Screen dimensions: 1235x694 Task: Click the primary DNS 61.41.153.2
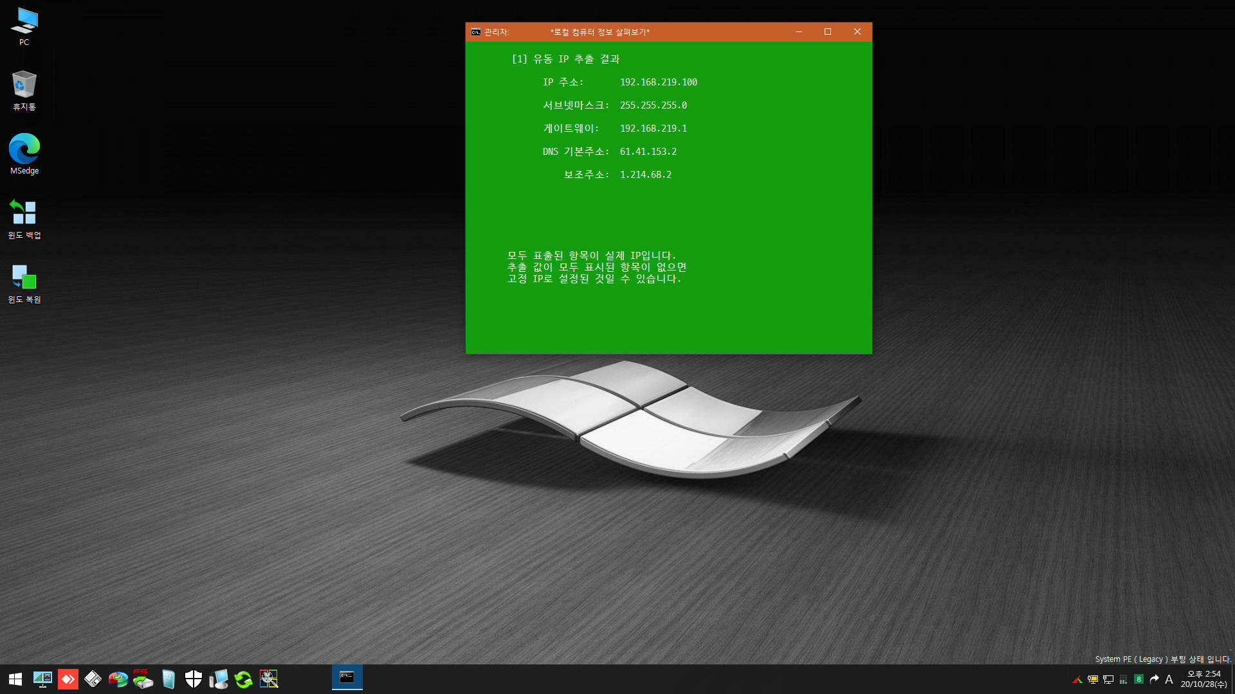click(648, 152)
